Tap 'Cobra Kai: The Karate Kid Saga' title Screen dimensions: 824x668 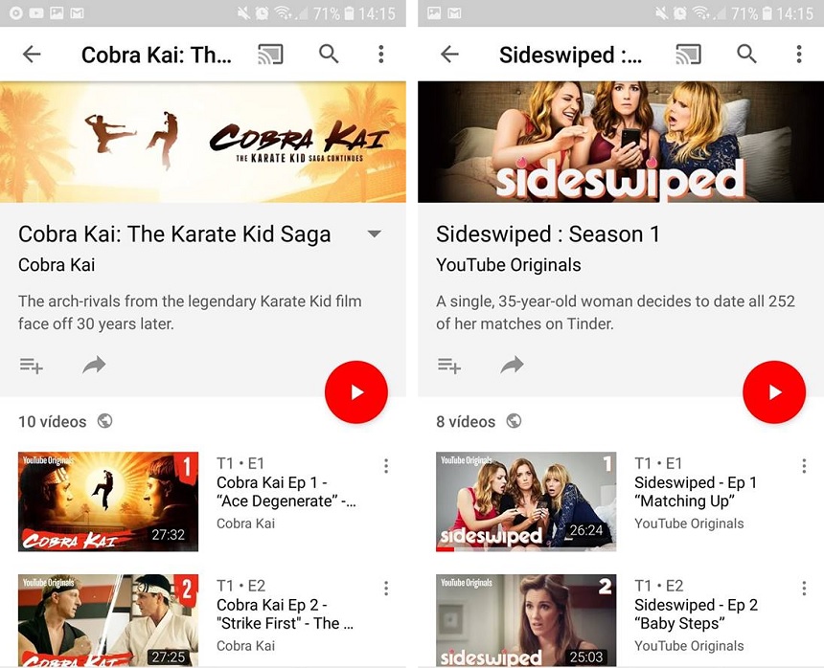[174, 234]
